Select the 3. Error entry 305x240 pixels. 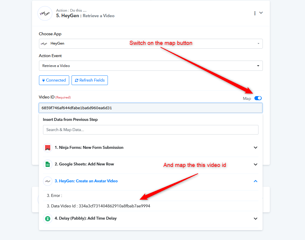55,196
